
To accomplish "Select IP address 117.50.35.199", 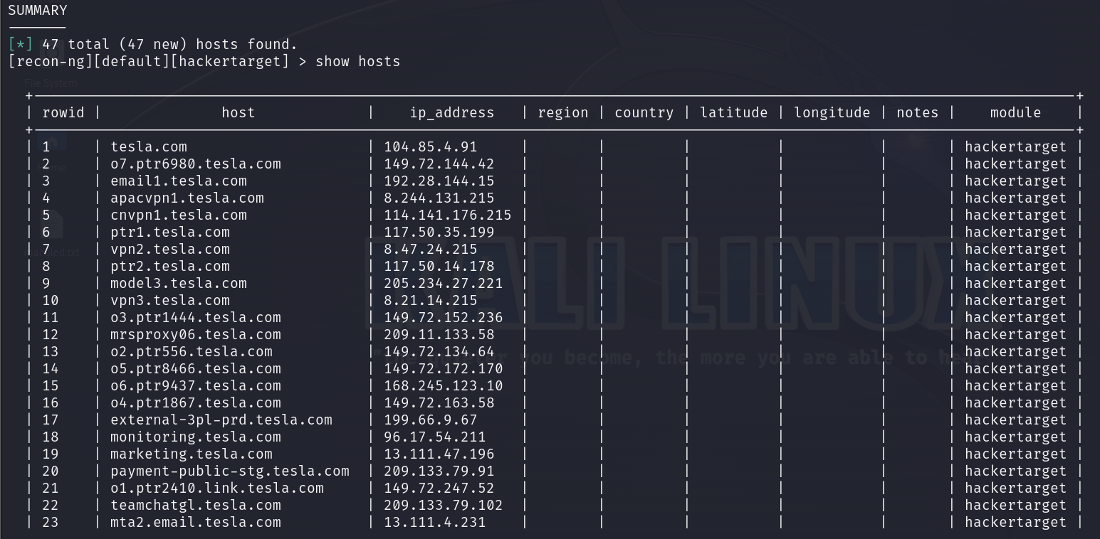I will click(x=439, y=232).
